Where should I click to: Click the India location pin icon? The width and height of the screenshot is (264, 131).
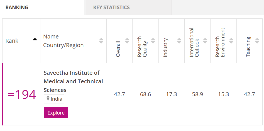48,99
